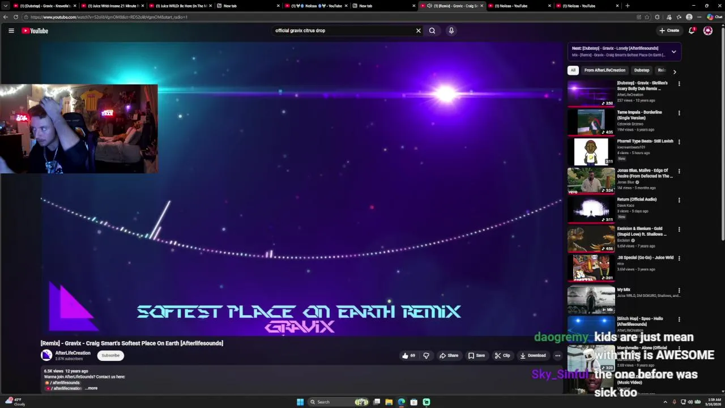Viewport: 725px width, 408px height.
Task: Open the Return (Official Audio) title
Action: pyautogui.click(x=637, y=199)
